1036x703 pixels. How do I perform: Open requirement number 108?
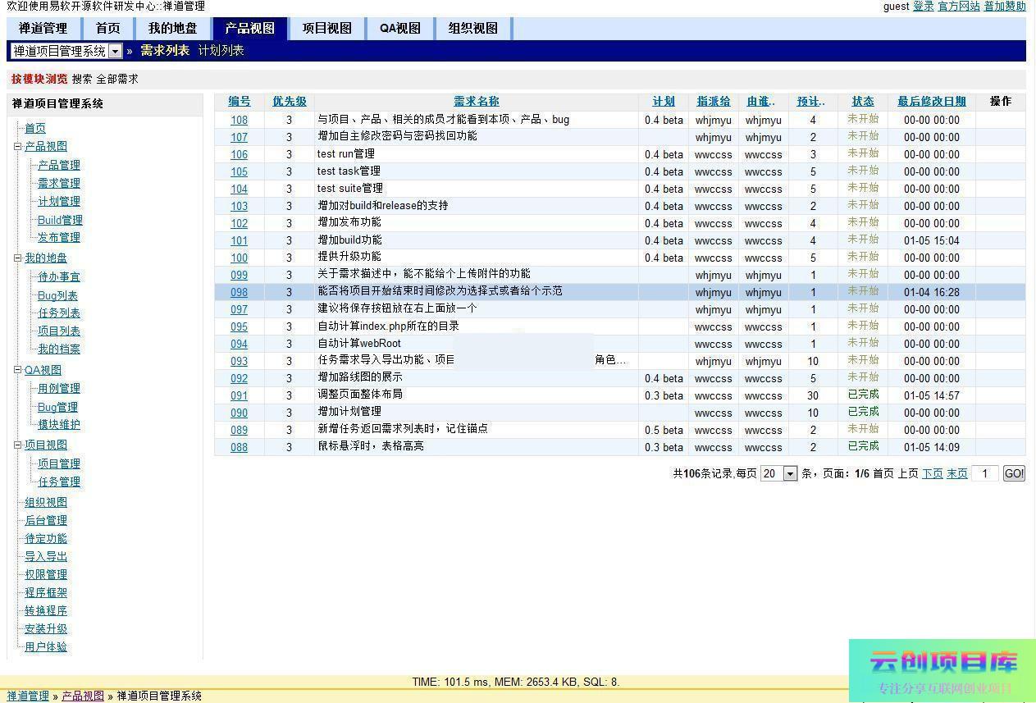(x=239, y=120)
